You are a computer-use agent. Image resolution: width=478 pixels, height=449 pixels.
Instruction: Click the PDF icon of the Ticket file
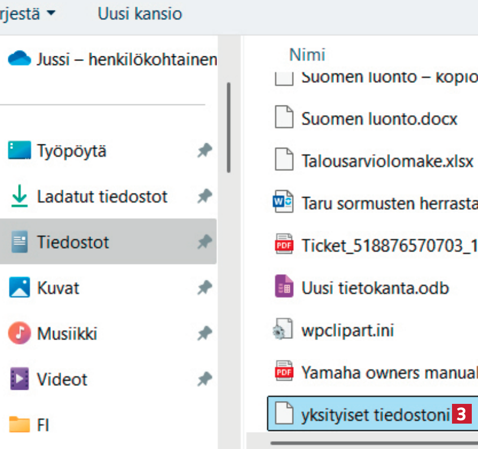284,245
